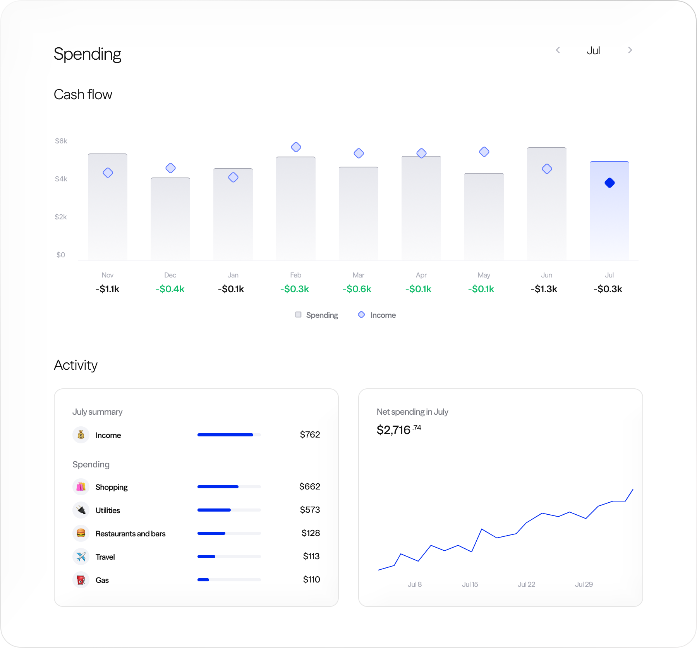Click the Shopping bags icon

point(81,487)
